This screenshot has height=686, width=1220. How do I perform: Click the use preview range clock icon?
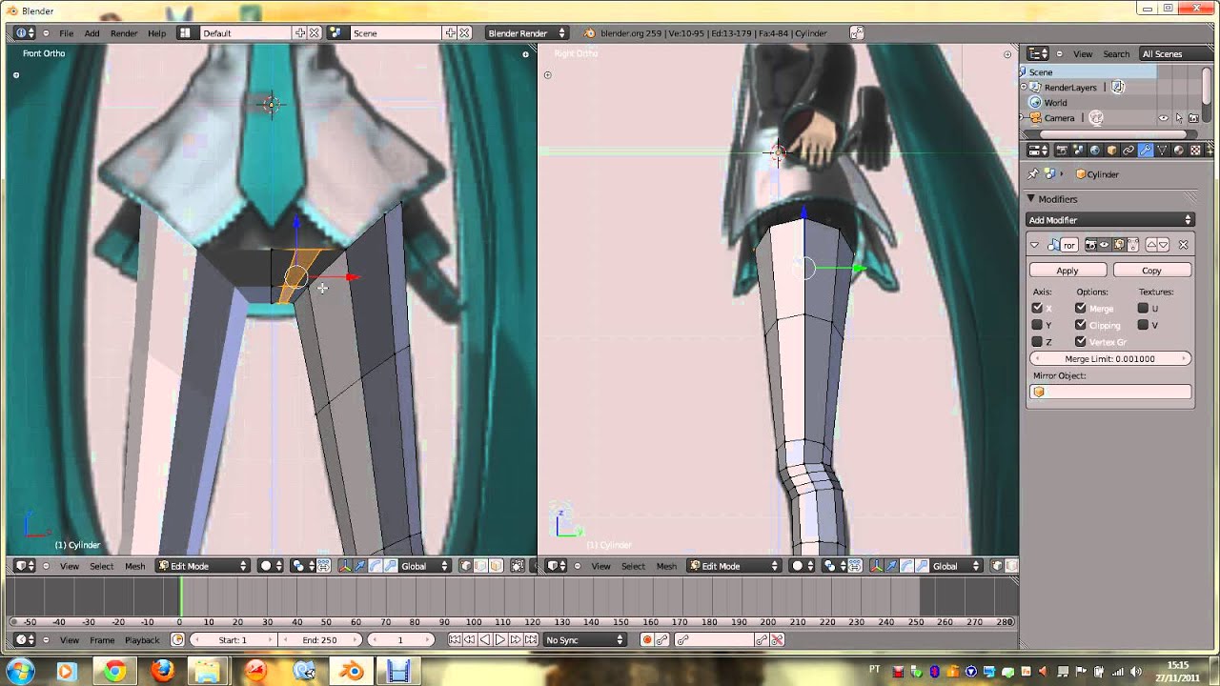177,640
